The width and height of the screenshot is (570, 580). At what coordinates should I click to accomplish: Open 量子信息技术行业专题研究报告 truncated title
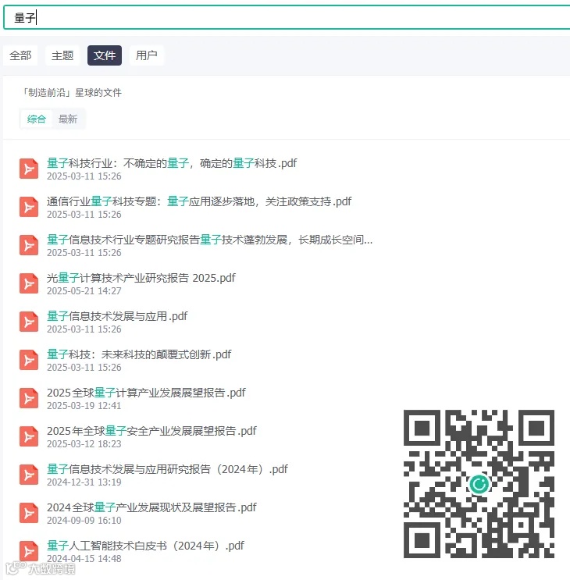pyautogui.click(x=210, y=240)
